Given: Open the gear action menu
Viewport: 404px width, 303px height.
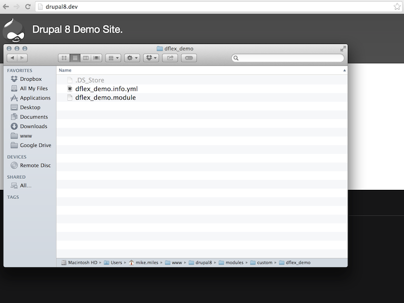Looking at the screenshot, I should pyautogui.click(x=132, y=58).
